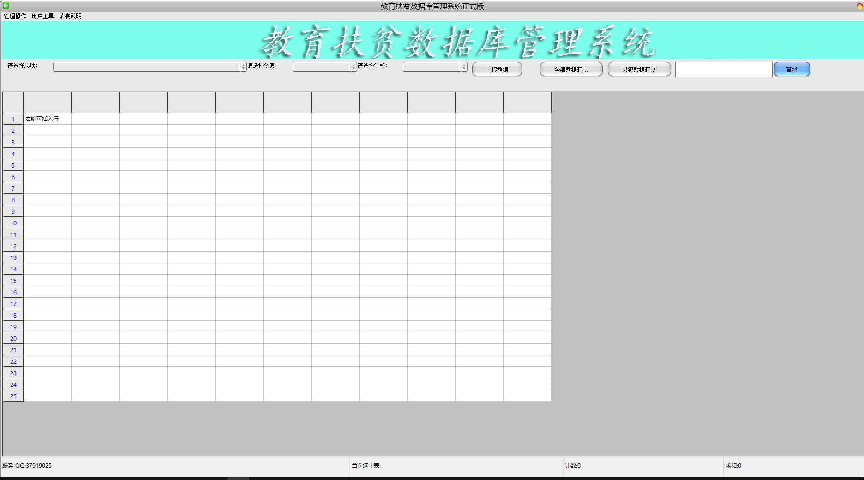Open the 管理操作 menu

(15, 16)
